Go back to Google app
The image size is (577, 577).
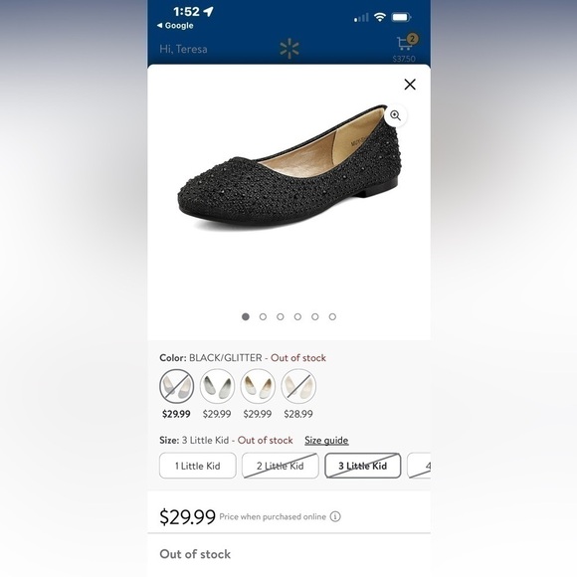point(175,26)
